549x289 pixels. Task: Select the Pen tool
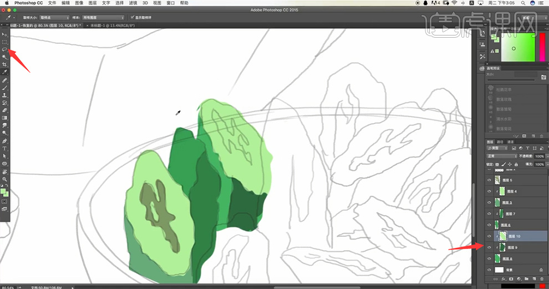pyautogui.click(x=4, y=141)
